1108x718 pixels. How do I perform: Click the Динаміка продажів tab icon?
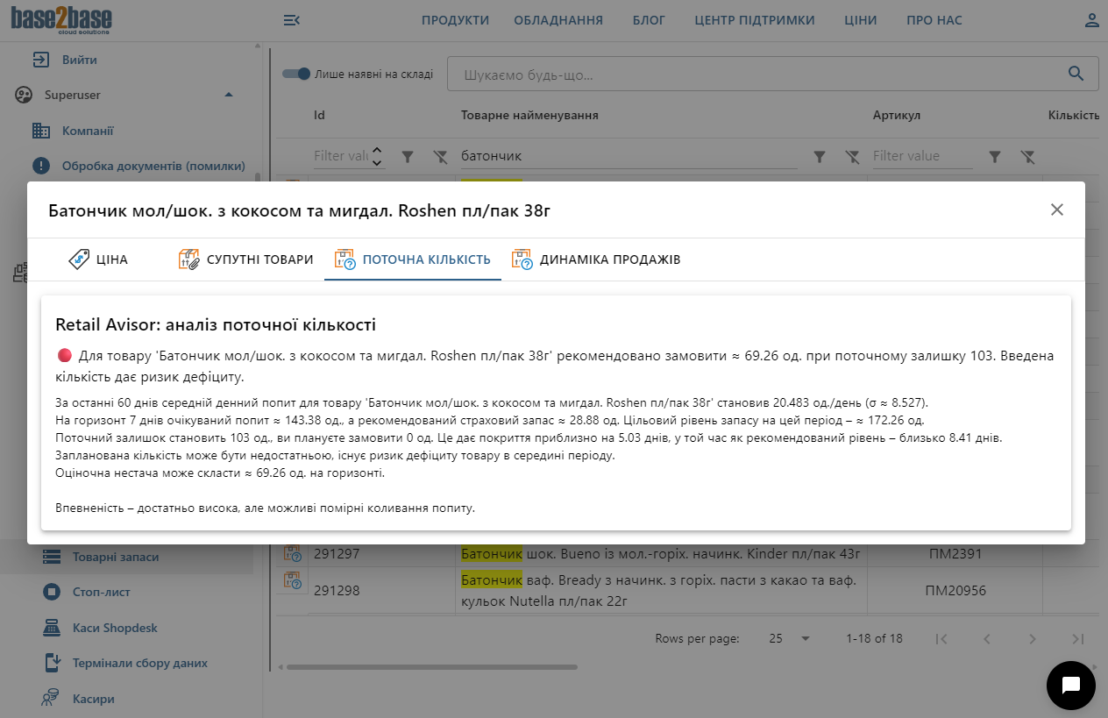pos(525,259)
